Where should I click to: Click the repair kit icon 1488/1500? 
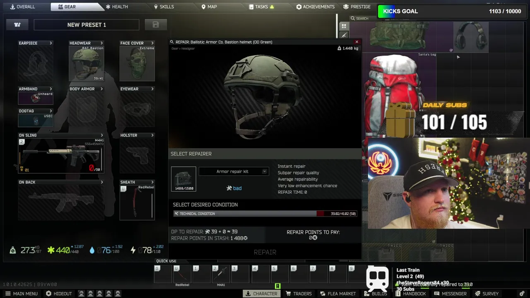coord(184,179)
